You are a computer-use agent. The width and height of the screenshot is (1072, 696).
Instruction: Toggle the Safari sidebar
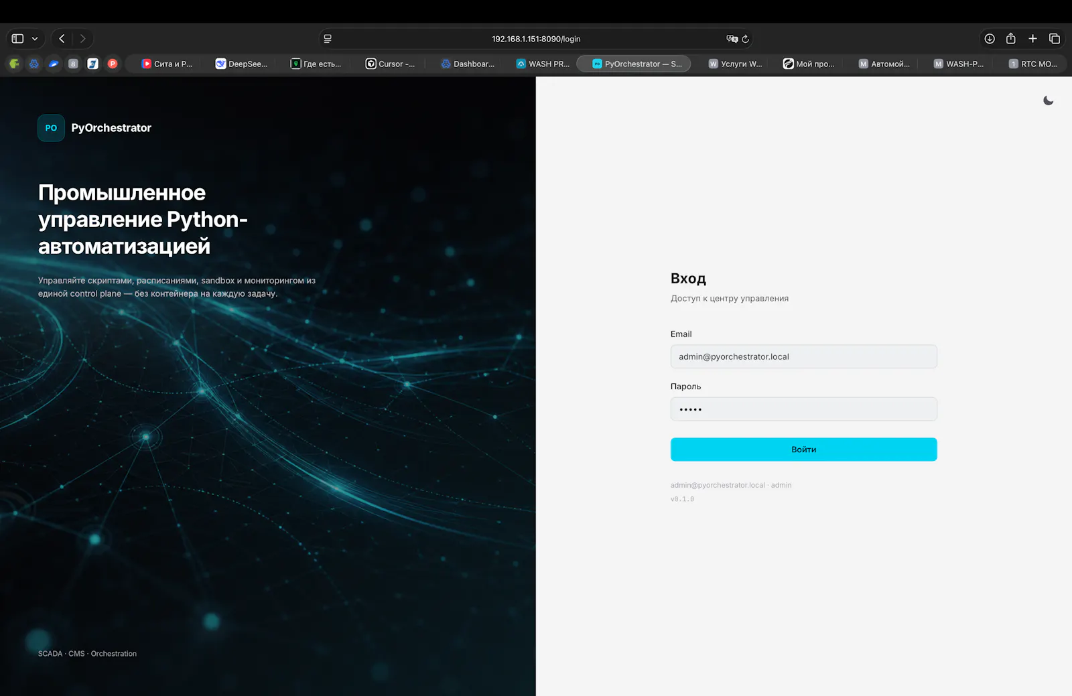tap(18, 39)
